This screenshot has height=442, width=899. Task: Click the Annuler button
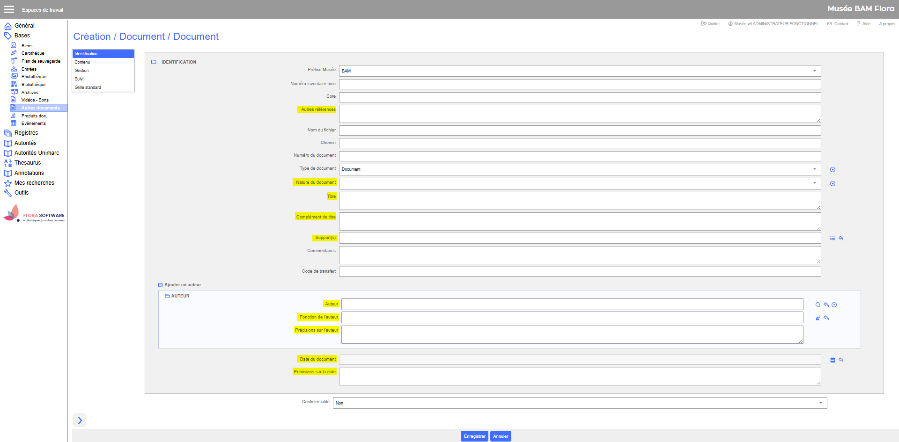coord(501,436)
